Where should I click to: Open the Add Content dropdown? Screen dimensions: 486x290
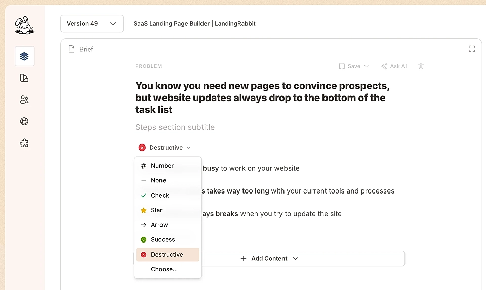point(269,259)
